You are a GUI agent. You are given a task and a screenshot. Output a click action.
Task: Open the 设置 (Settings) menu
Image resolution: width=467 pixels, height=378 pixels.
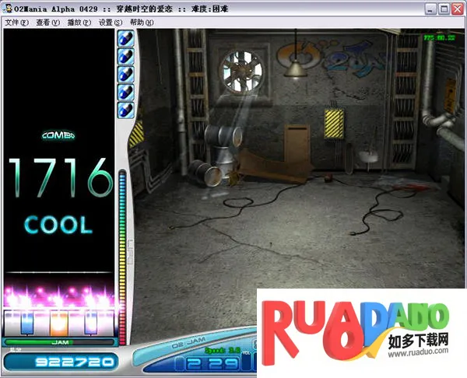click(111, 23)
